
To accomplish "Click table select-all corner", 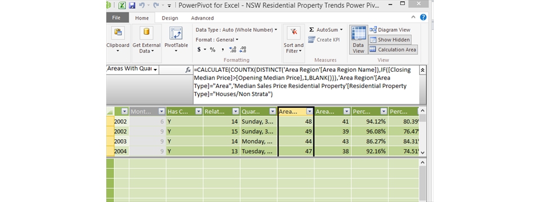I will [110, 111].
